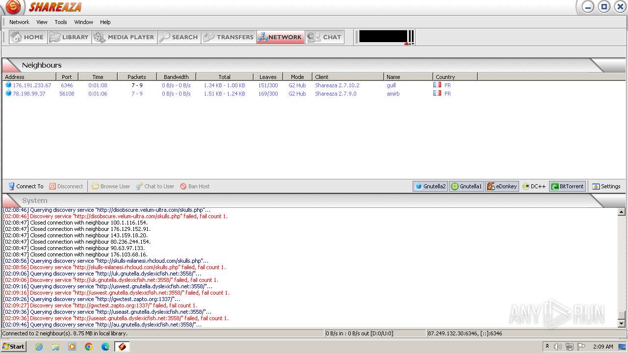628x353 pixels.
Task: Open the Window menu
Action: [x=83, y=22]
